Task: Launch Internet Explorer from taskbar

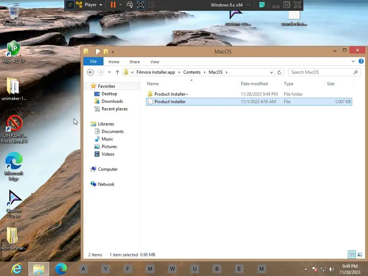Action: (17, 269)
